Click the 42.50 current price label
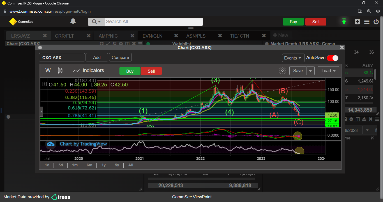Image resolution: width=383 pixels, height=202 pixels. click(333, 115)
